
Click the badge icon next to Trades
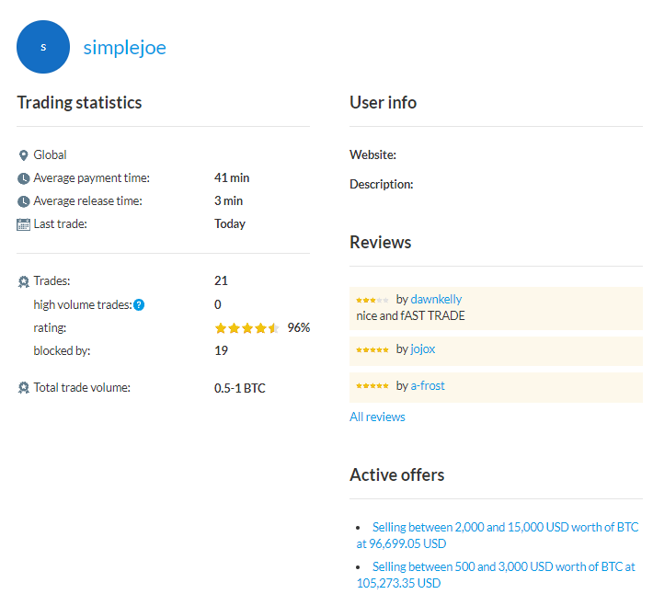[x=24, y=281]
